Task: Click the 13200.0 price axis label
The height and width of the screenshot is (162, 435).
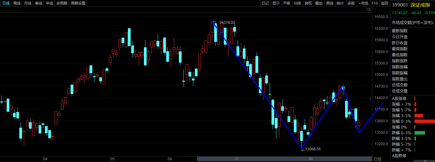Action: tap(381, 144)
